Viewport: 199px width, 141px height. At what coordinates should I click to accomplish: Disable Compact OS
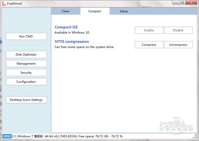click(x=178, y=30)
